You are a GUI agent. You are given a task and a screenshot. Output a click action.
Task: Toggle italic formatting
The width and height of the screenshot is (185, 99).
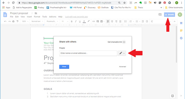[76, 21]
